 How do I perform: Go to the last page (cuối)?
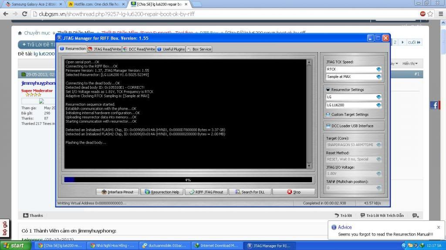(414, 42)
